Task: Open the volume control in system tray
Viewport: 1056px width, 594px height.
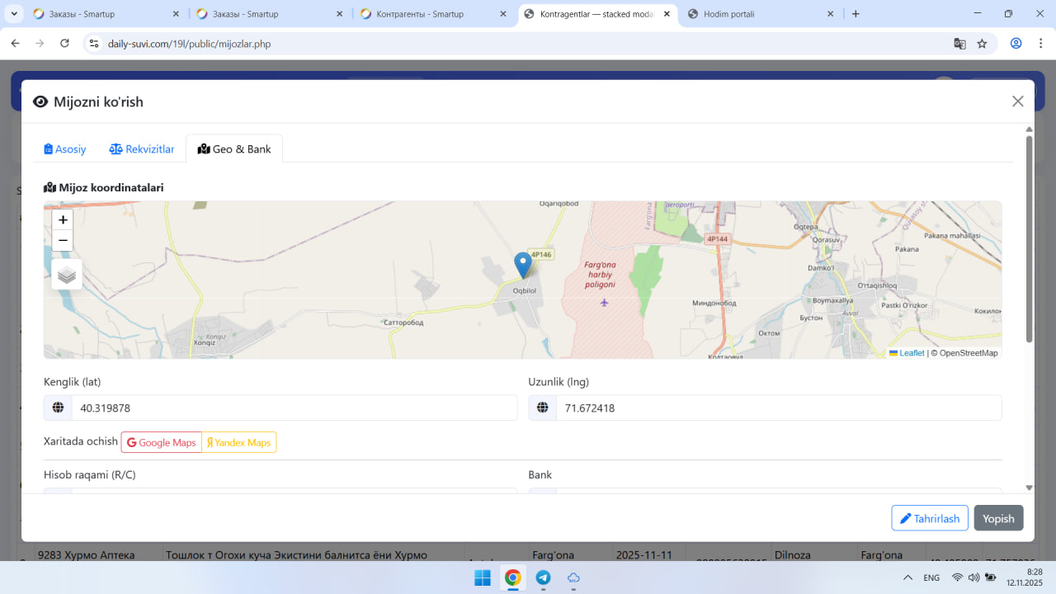Action: click(x=973, y=577)
